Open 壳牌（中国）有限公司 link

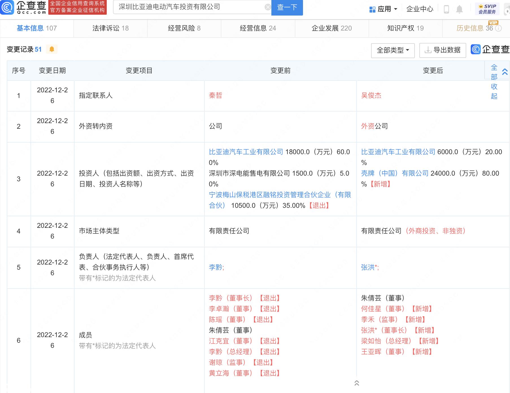pos(395,173)
